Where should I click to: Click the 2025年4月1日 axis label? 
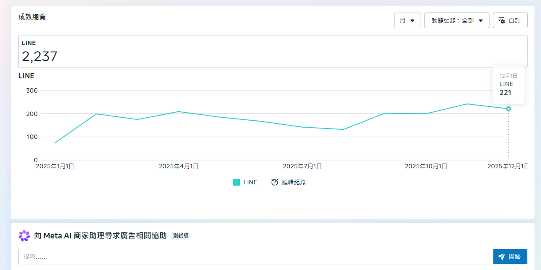[178, 166]
